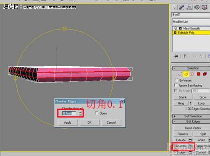Open the Hierarchy panel tab
The image size is (210, 156).
coord(189,7)
